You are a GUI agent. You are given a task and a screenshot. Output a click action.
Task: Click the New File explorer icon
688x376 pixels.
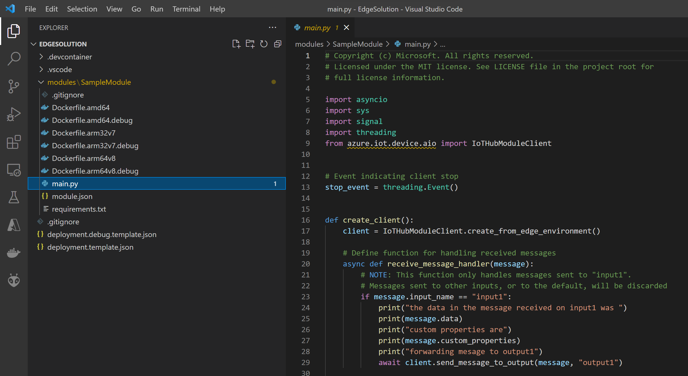click(236, 44)
